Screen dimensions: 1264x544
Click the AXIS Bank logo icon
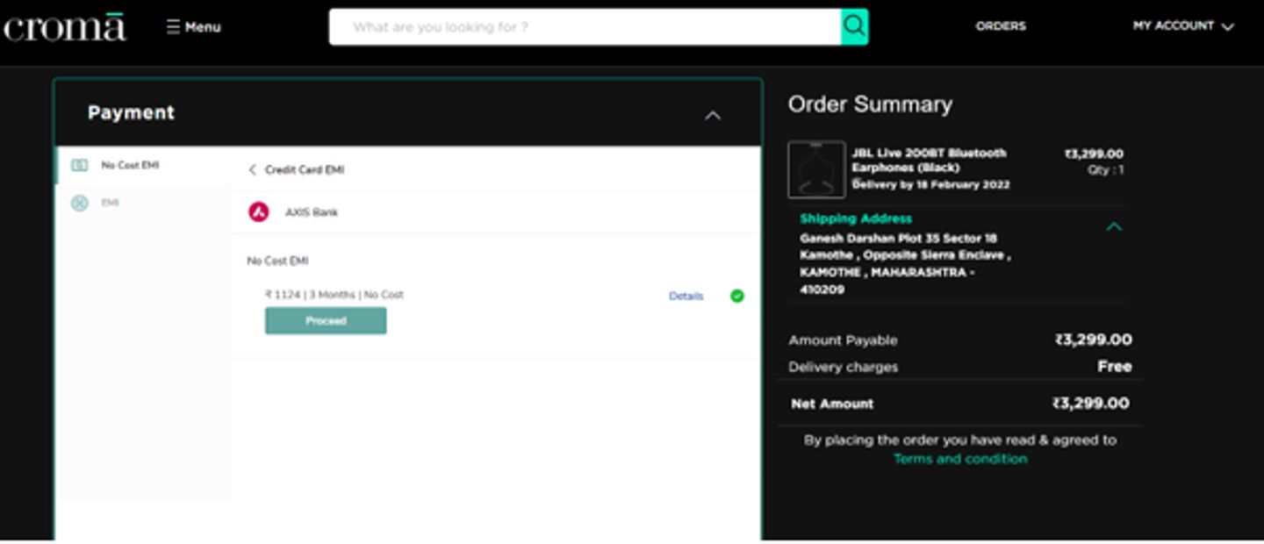click(258, 211)
